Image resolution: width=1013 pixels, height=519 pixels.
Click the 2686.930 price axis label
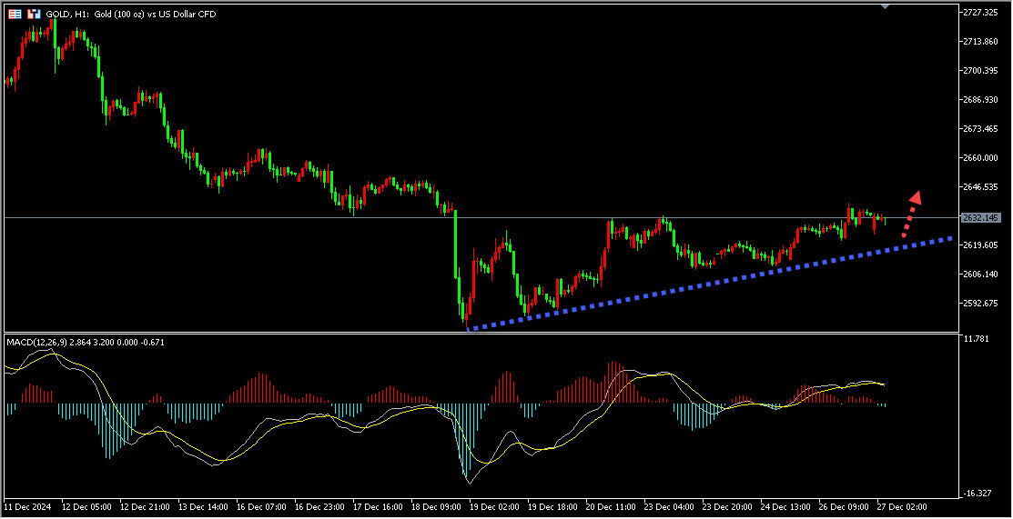pos(981,100)
